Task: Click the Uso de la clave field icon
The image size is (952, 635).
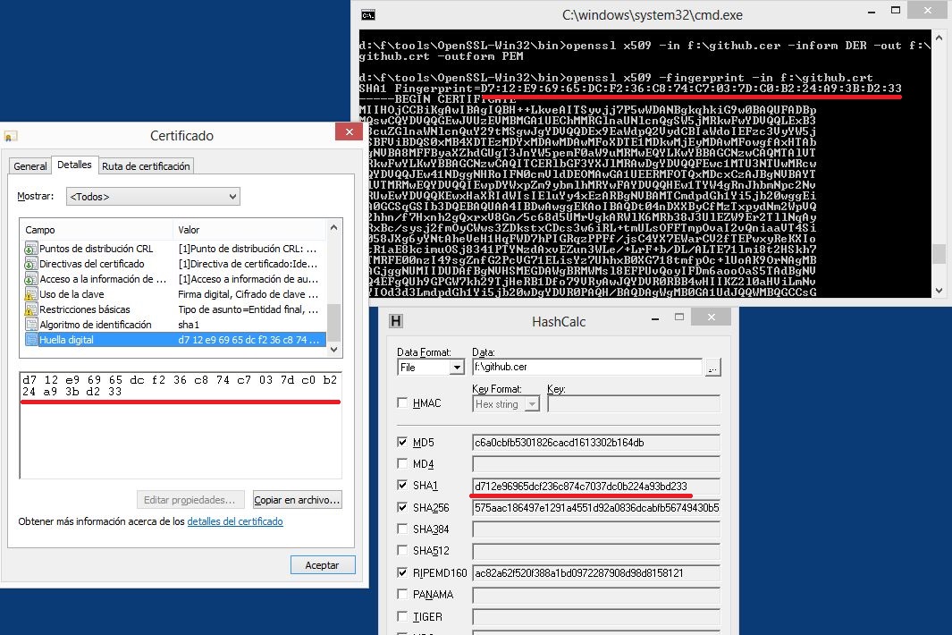Action: click(30, 294)
